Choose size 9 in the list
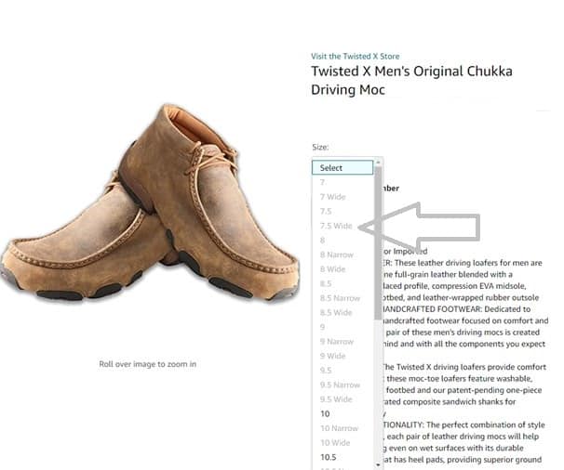Screen dimensions: 564x470 (x=343, y=327)
